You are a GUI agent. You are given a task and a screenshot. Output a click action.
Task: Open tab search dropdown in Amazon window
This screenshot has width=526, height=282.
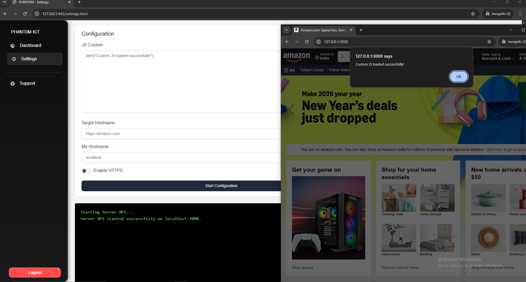pos(286,30)
